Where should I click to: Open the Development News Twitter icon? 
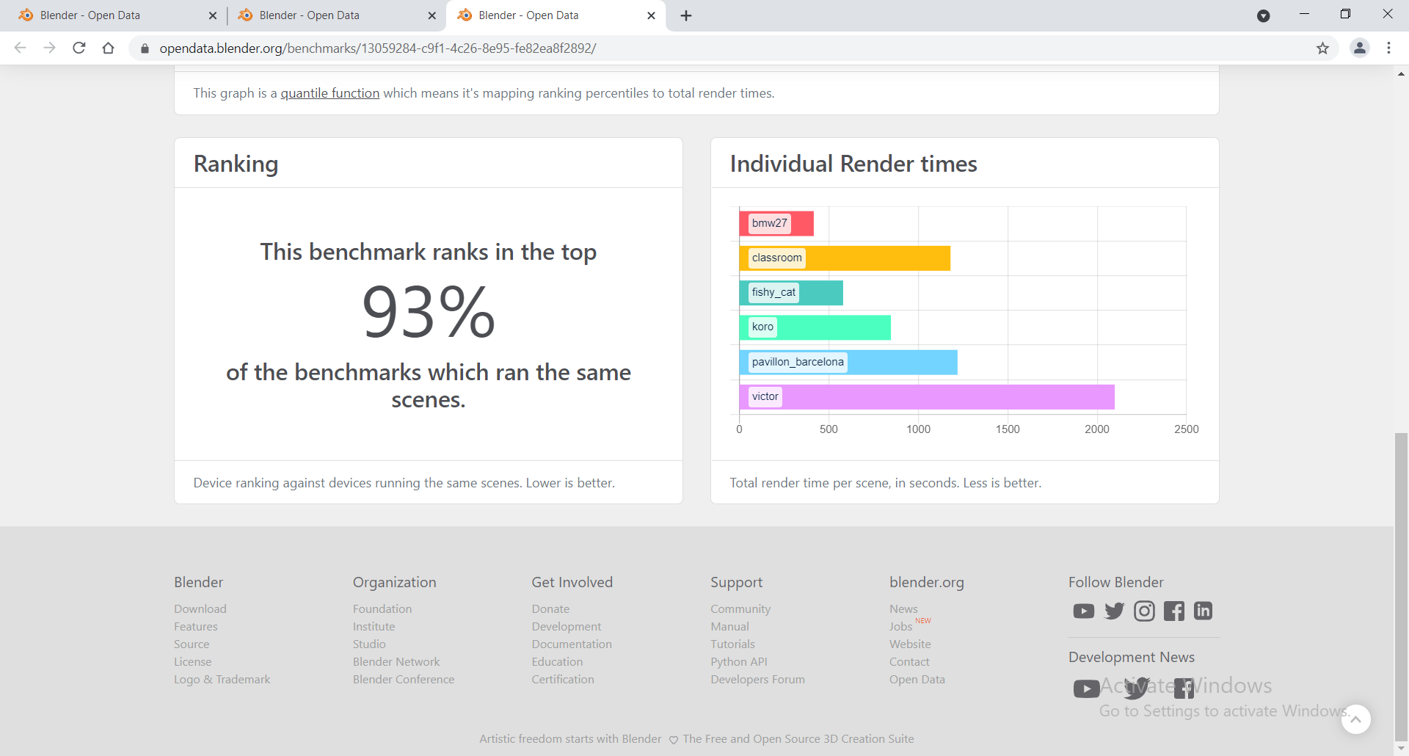pos(1137,688)
